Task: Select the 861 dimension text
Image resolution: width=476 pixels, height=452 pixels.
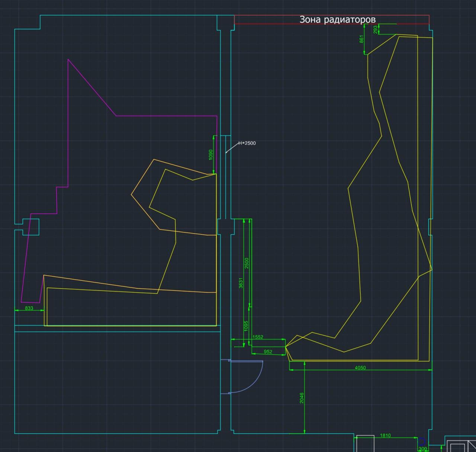Action: click(361, 39)
